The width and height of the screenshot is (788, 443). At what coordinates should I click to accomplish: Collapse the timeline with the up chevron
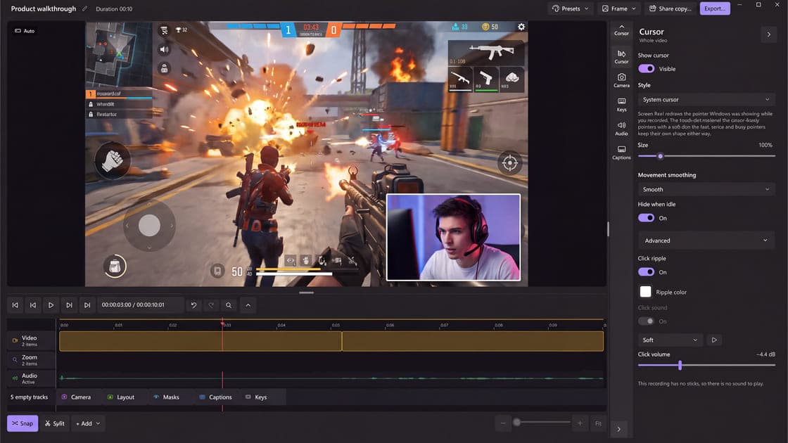(x=248, y=305)
